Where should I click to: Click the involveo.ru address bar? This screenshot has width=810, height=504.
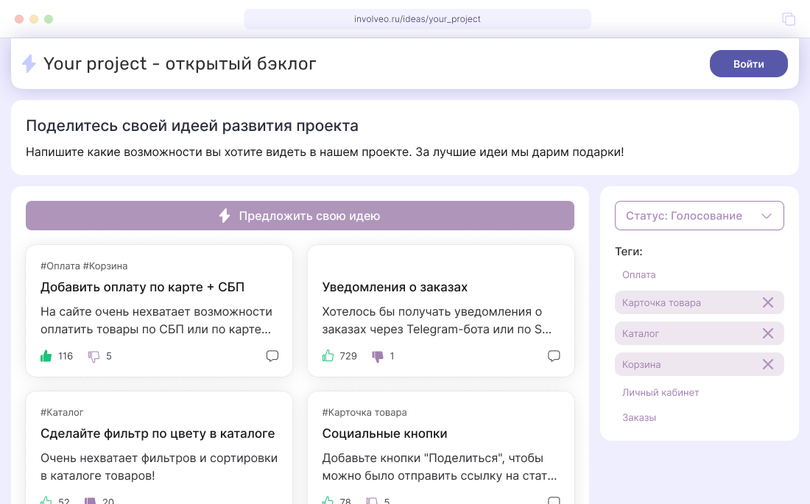click(x=417, y=19)
